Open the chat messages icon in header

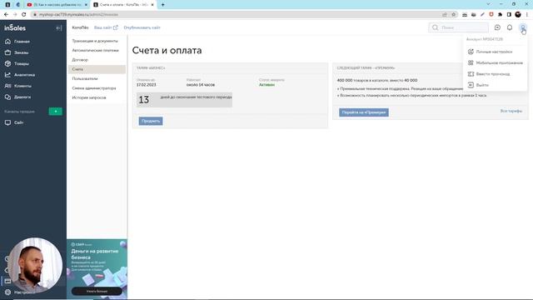pos(497,27)
